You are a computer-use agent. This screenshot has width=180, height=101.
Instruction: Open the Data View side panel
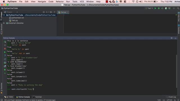(179, 17)
